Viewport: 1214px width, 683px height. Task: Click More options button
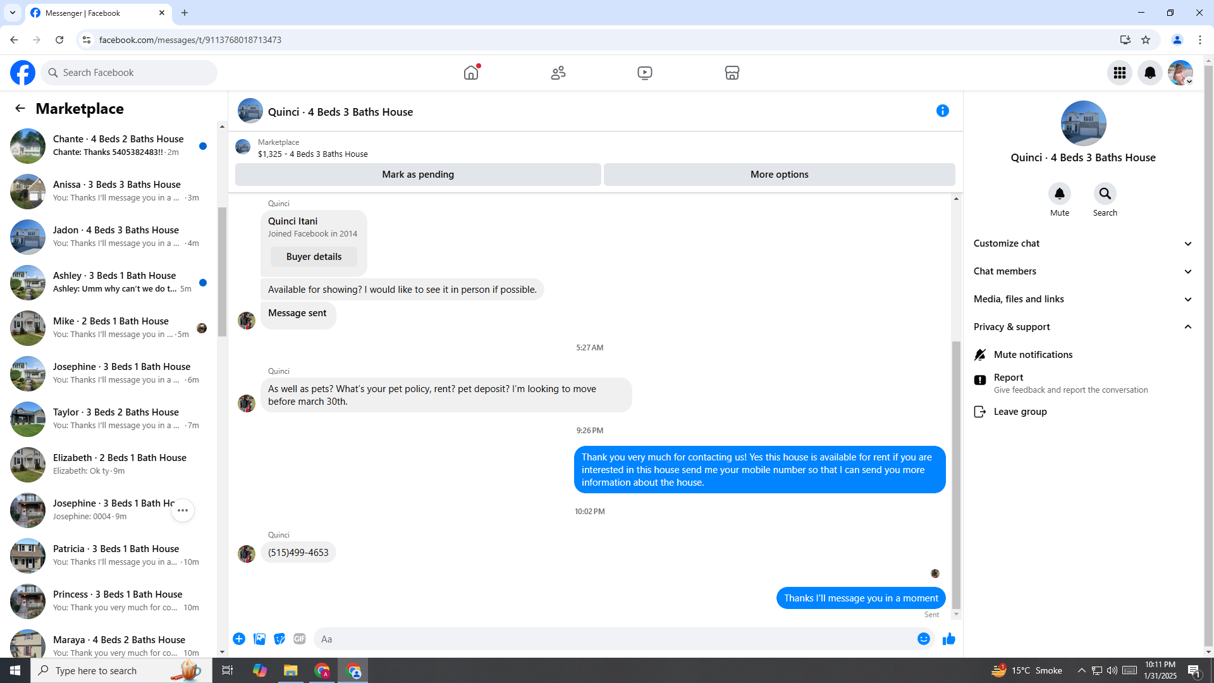(779, 175)
